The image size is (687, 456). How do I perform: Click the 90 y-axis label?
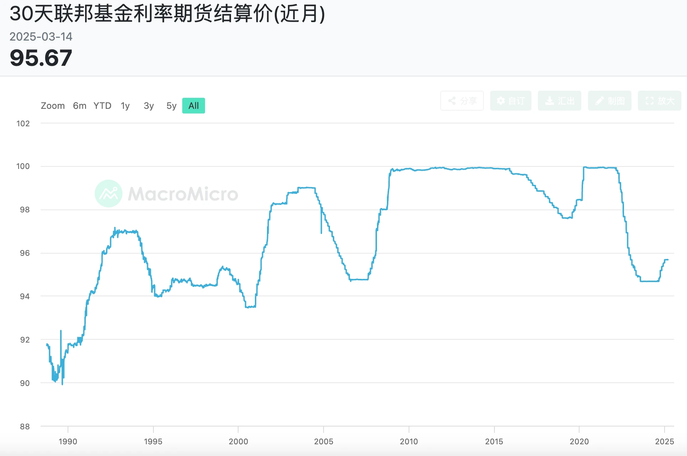(x=25, y=383)
